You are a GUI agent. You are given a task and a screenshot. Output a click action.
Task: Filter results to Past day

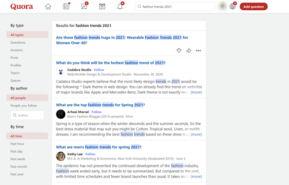[17, 152]
